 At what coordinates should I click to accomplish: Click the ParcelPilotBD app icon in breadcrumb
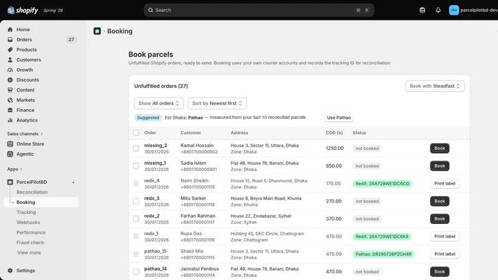pos(97,31)
